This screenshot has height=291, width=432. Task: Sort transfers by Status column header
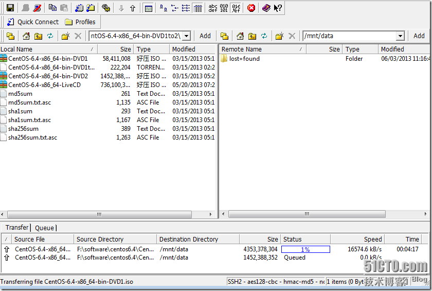305,239
